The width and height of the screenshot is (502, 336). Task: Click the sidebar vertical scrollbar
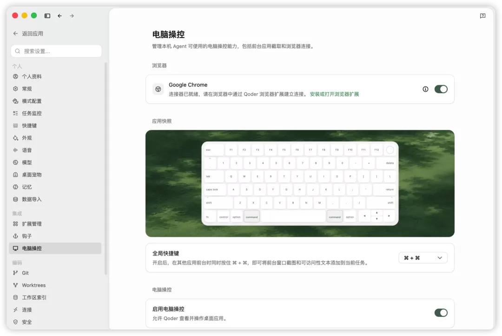coord(106,168)
